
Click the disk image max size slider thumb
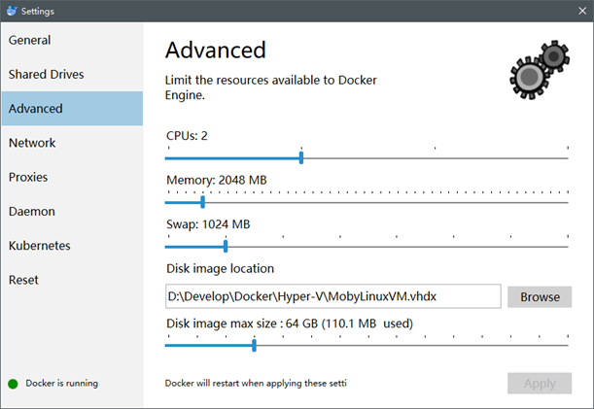(254, 346)
